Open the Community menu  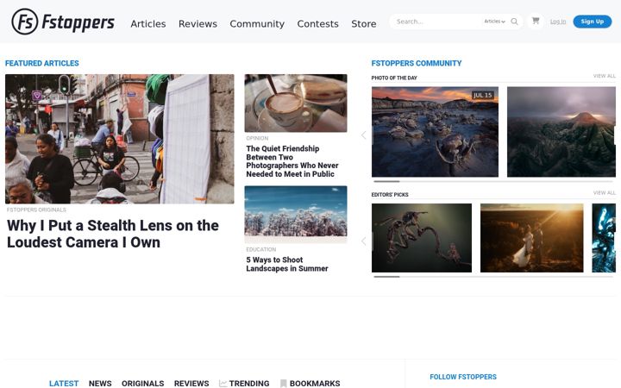coord(257,24)
